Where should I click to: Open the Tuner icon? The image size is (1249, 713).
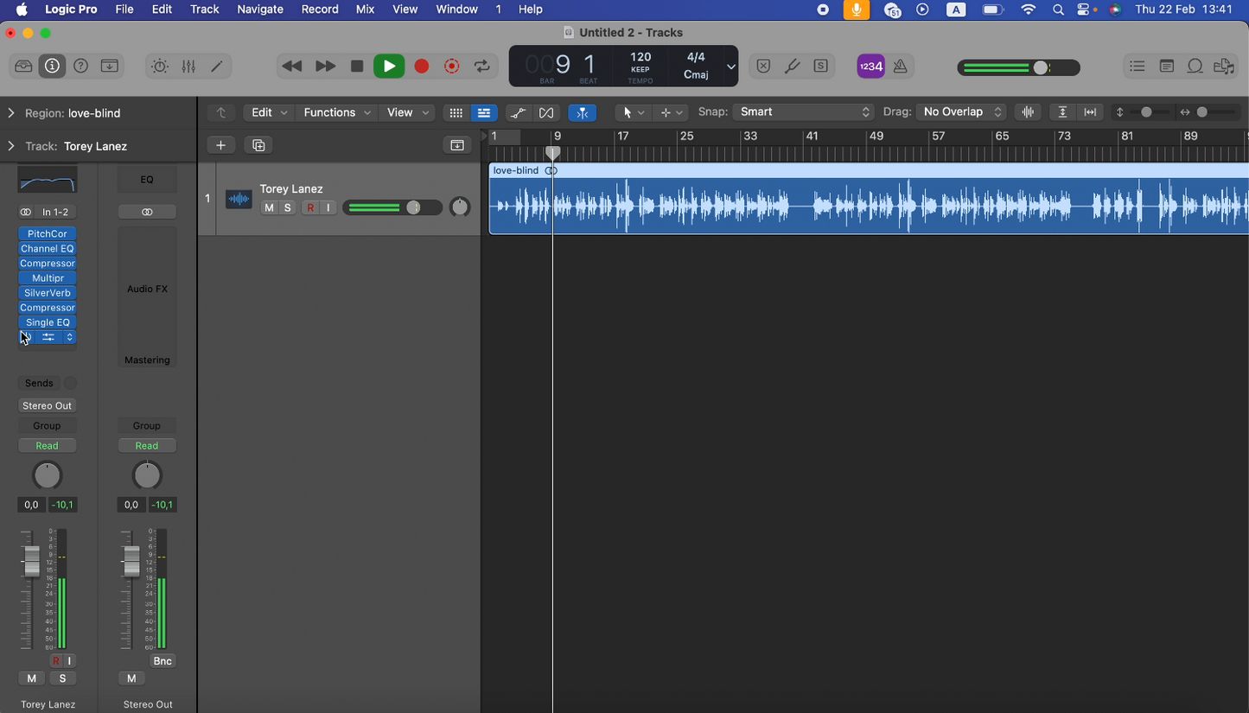click(x=792, y=67)
